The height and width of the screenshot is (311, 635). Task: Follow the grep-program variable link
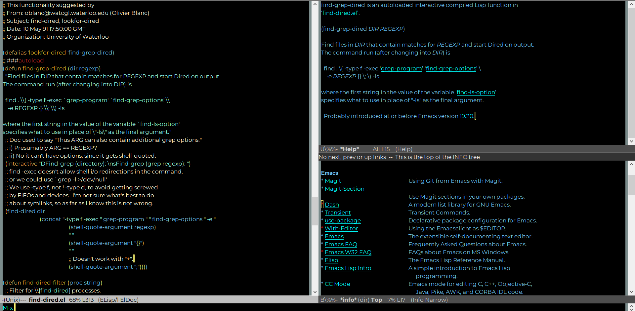click(402, 68)
